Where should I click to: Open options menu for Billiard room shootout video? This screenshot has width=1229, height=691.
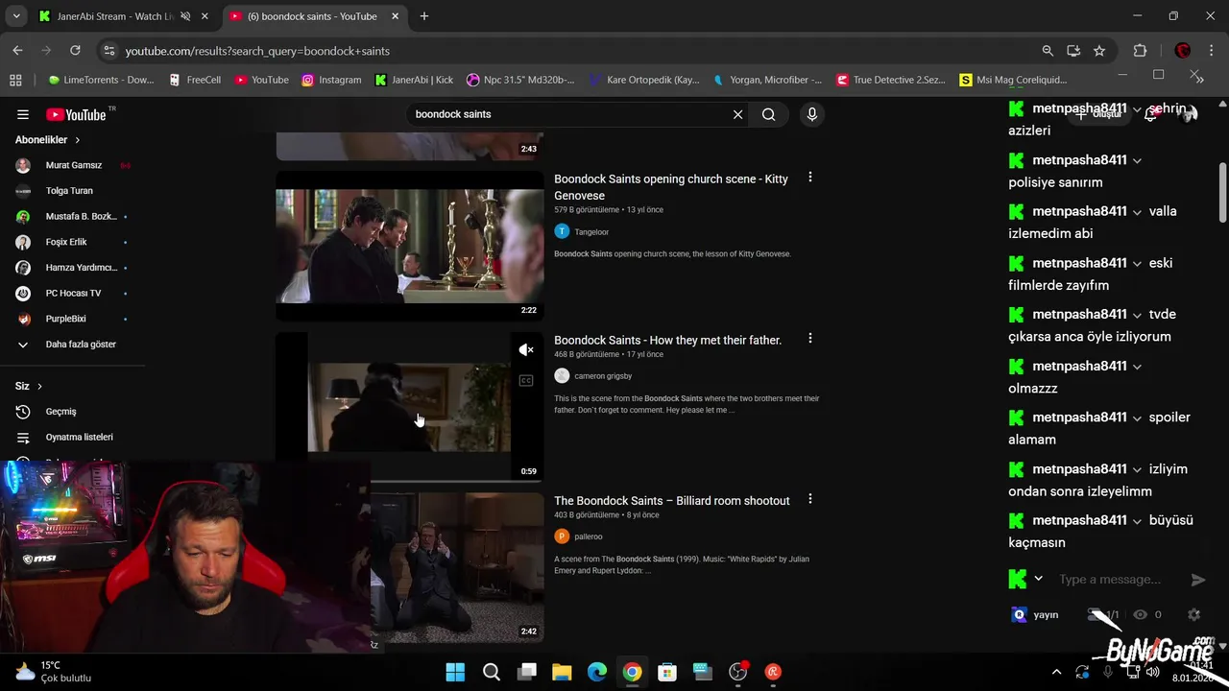810,499
